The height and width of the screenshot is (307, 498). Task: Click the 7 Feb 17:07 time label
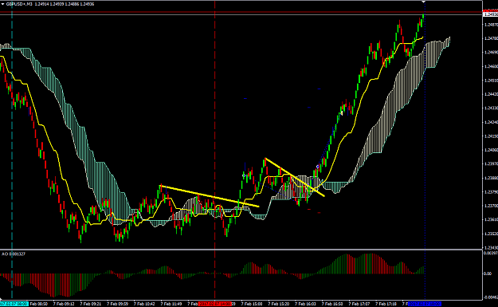click(x=359, y=304)
